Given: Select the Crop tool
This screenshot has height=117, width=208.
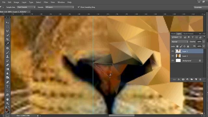Looking at the screenshot, I should pos(7,39).
